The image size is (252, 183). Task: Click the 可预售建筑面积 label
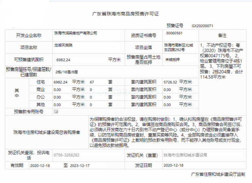point(28,60)
